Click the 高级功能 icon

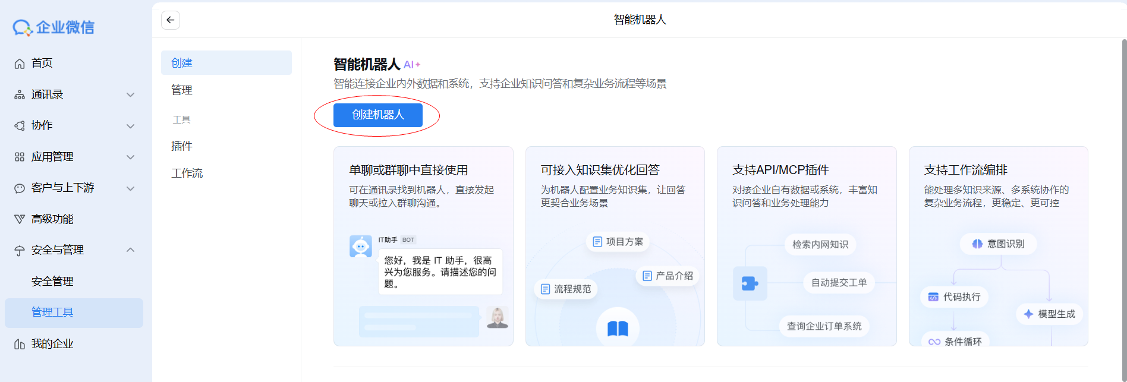coord(20,219)
